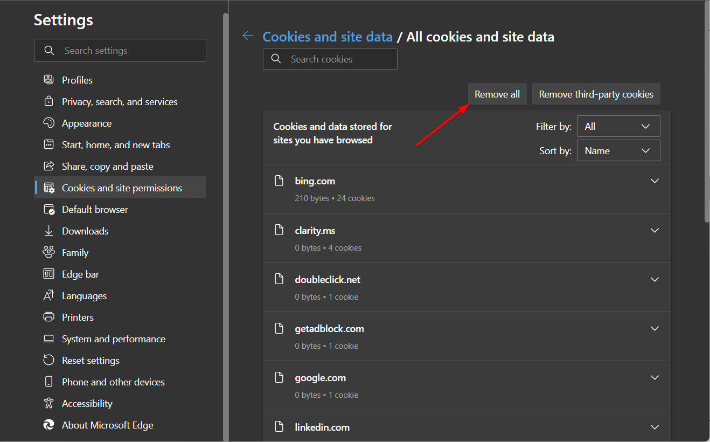
Task: Expand the bing.com cookie entry
Action: click(x=655, y=181)
